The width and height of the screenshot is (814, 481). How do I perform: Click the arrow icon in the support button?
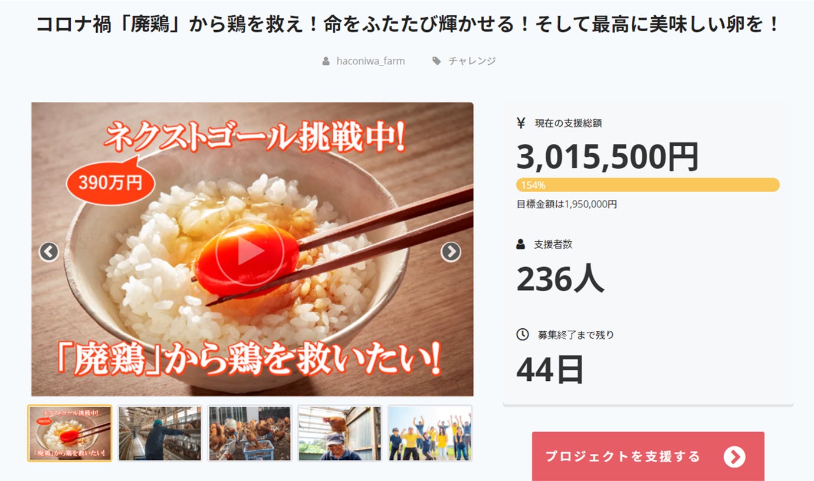734,456
